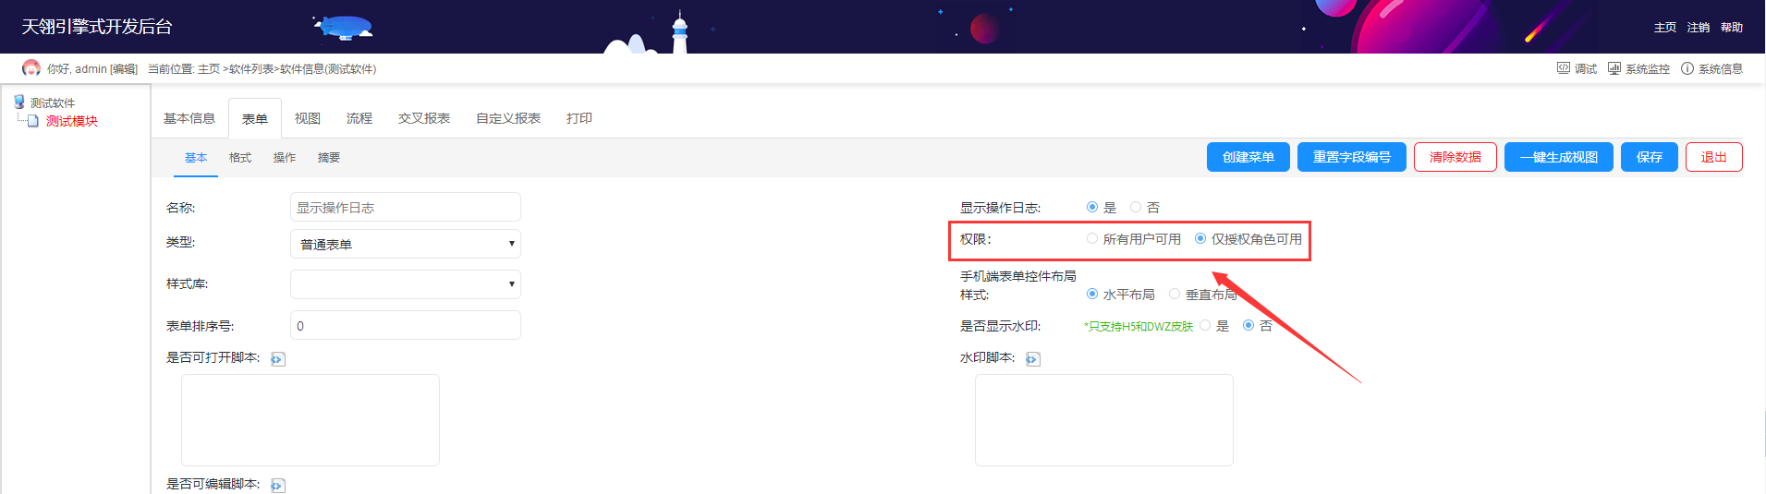Enable watermark by selecting 是
The width and height of the screenshot is (1766, 494).
[x=1205, y=325]
